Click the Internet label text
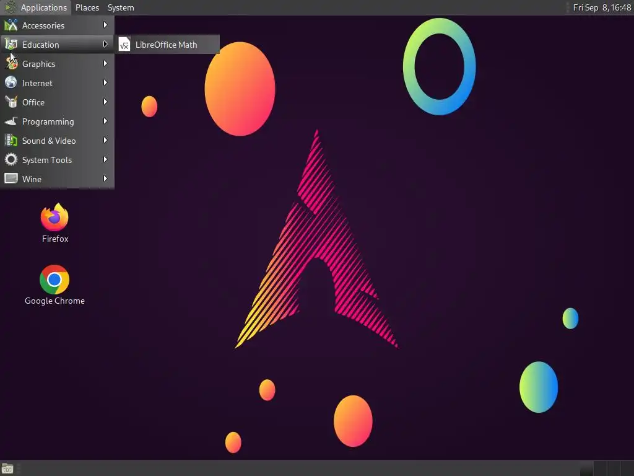634x476 pixels. pos(37,83)
